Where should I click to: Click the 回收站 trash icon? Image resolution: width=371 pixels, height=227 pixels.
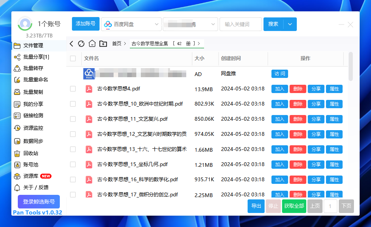17,154
